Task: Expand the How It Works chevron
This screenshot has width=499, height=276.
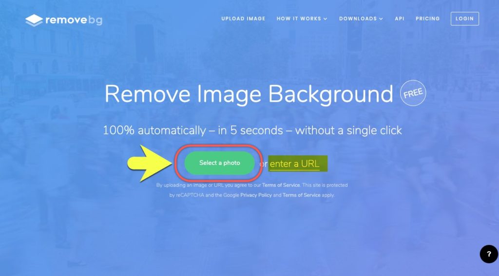Action: pyautogui.click(x=325, y=19)
